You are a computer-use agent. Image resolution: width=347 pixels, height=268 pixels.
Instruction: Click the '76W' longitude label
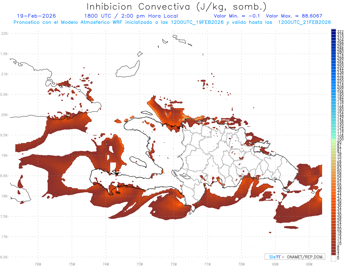[x=38, y=264]
